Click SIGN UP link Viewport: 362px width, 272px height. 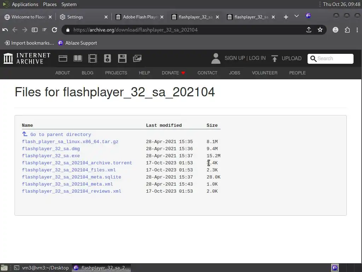(x=235, y=58)
